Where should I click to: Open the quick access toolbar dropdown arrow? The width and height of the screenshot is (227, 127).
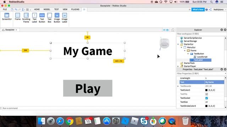(x=31, y=10)
